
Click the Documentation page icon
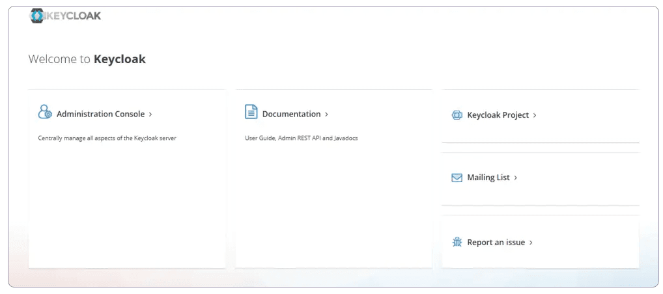[x=251, y=112]
